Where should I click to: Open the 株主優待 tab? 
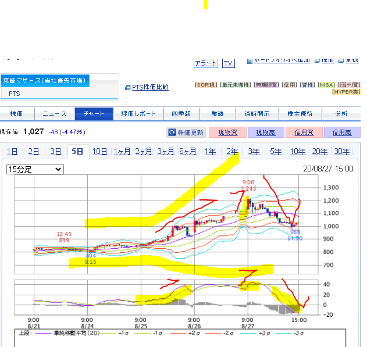pos(300,114)
